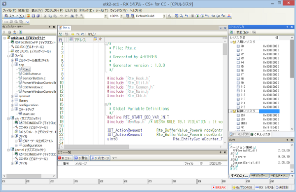Open the 表記(N) notation dropdown
The height and width of the screenshot is (192, 296).
click(243, 32)
